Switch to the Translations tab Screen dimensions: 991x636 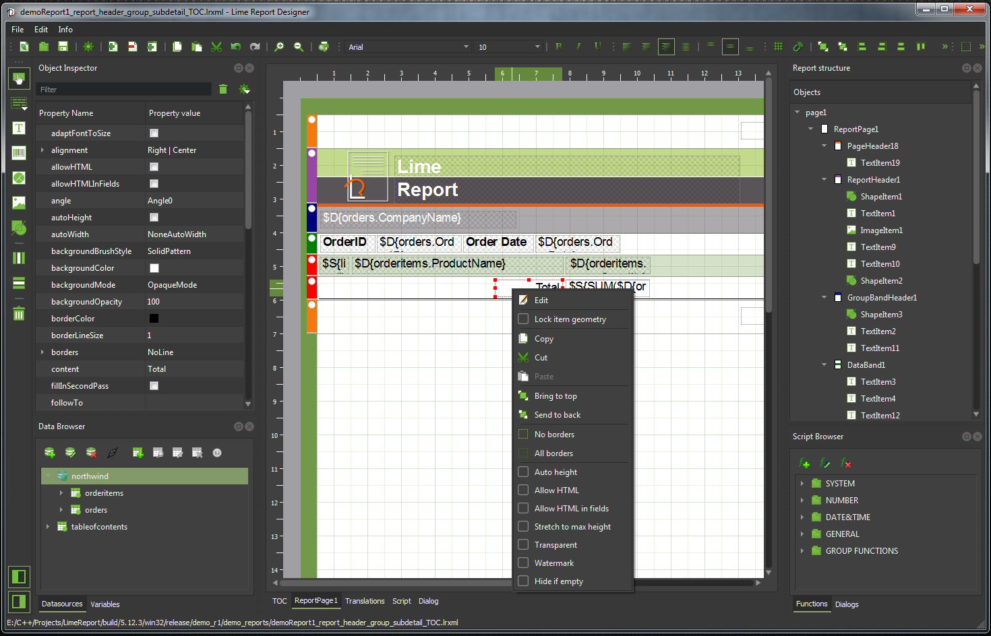click(x=365, y=601)
